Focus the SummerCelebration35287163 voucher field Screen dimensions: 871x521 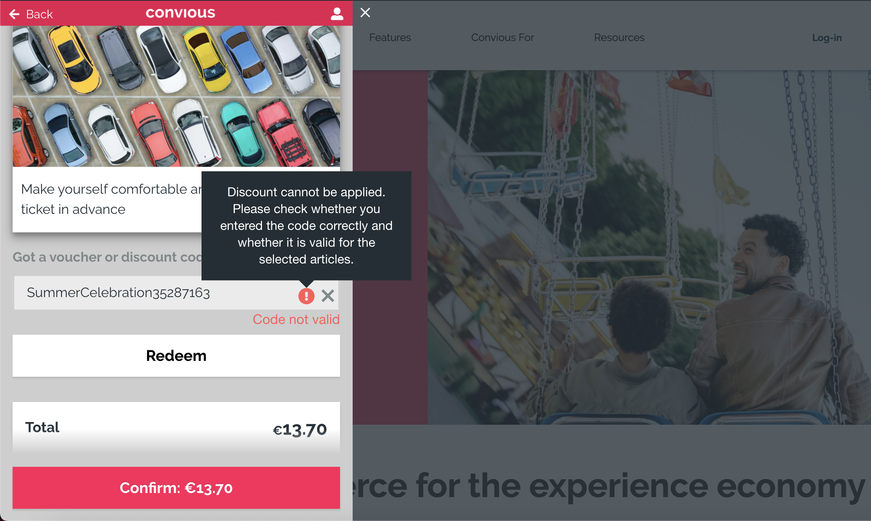coord(157,293)
